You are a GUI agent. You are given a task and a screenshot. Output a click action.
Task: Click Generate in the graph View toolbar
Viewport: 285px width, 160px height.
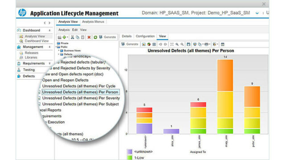pyautogui.click(x=130, y=44)
